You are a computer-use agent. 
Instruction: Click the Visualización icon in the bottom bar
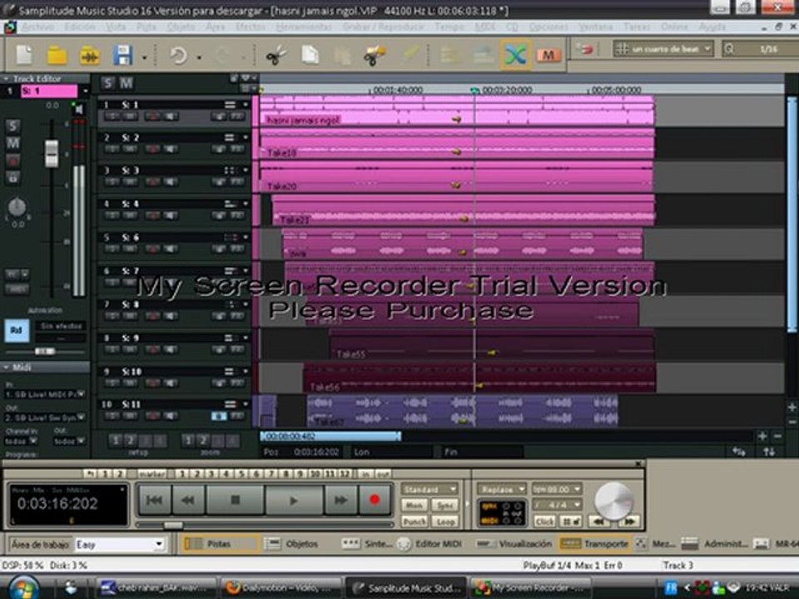pyautogui.click(x=484, y=544)
